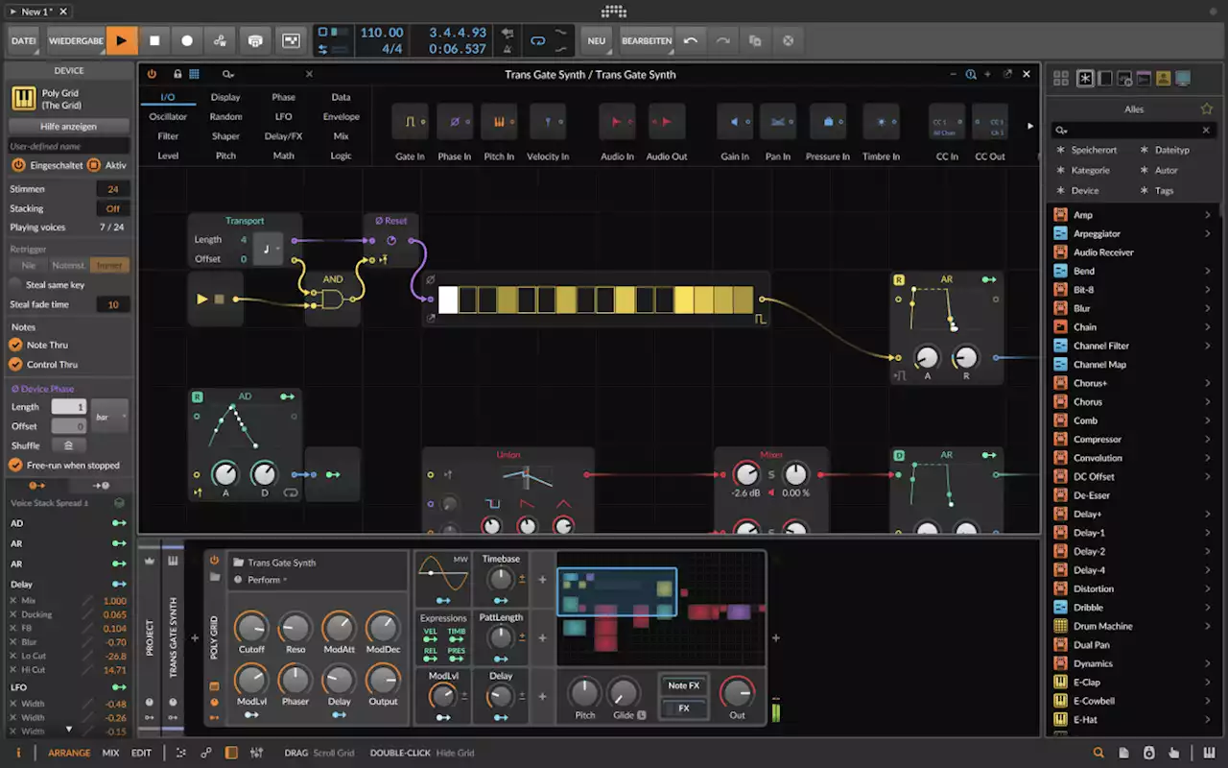Click the Poly Grid device icon

pos(24,99)
